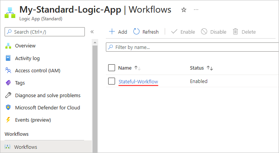279x153 pixels.
Task: Click the Diagnose wrench icon
Action: pos(8,95)
